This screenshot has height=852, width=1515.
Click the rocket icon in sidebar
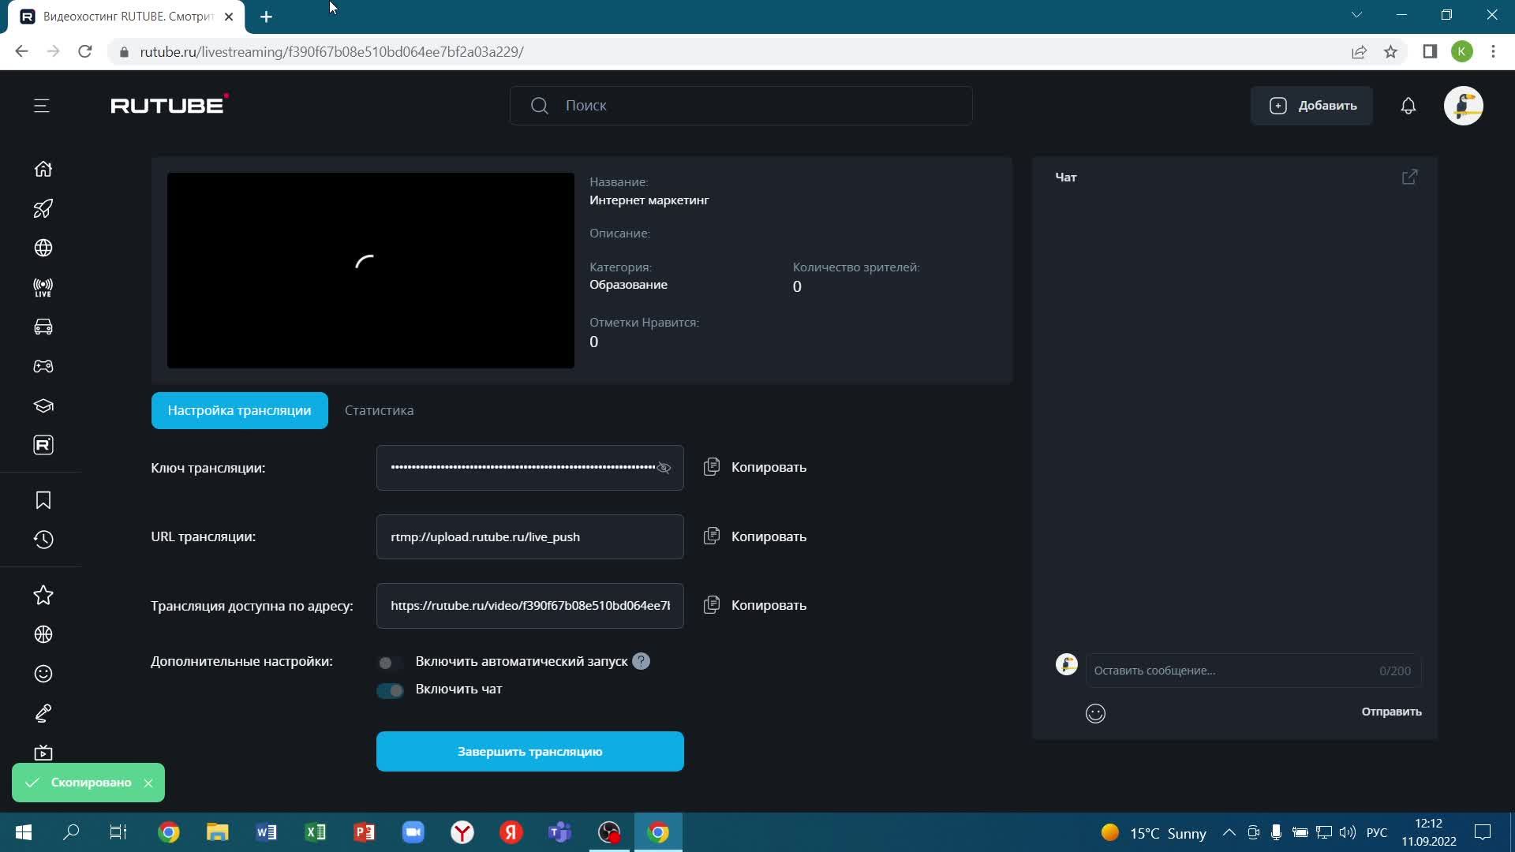point(43,208)
